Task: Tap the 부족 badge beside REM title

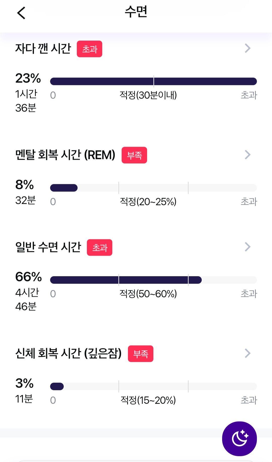Action: tap(134, 155)
